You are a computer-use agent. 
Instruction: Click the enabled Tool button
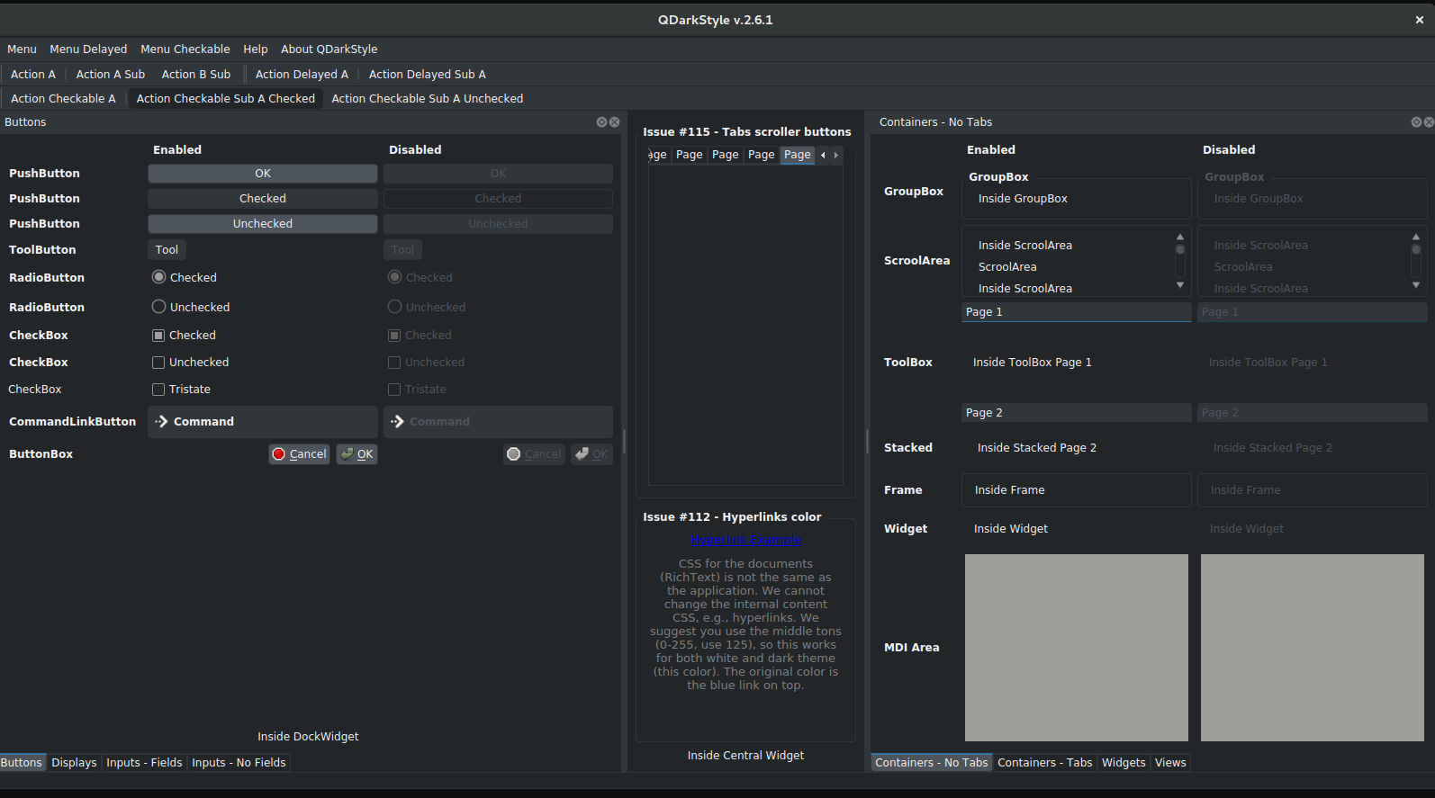(167, 250)
